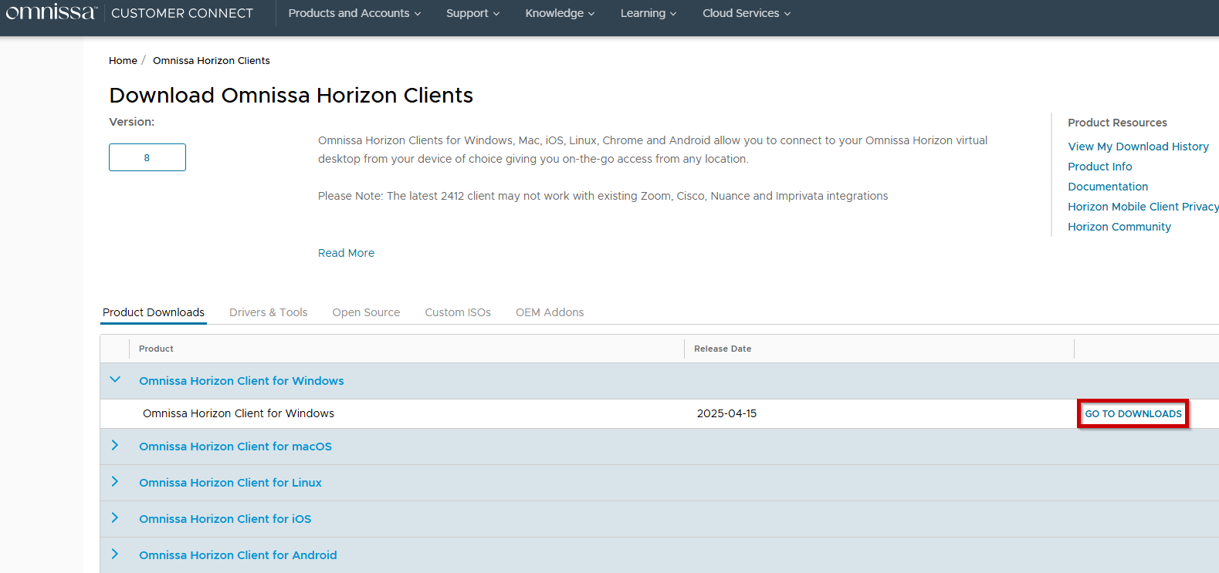Click the 2412 client compatibility note
This screenshot has height=573, width=1219.
point(603,196)
